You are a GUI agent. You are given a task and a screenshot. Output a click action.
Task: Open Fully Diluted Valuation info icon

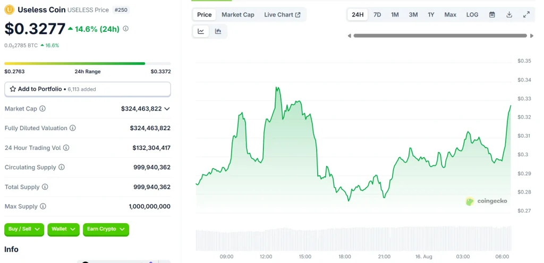72,128
